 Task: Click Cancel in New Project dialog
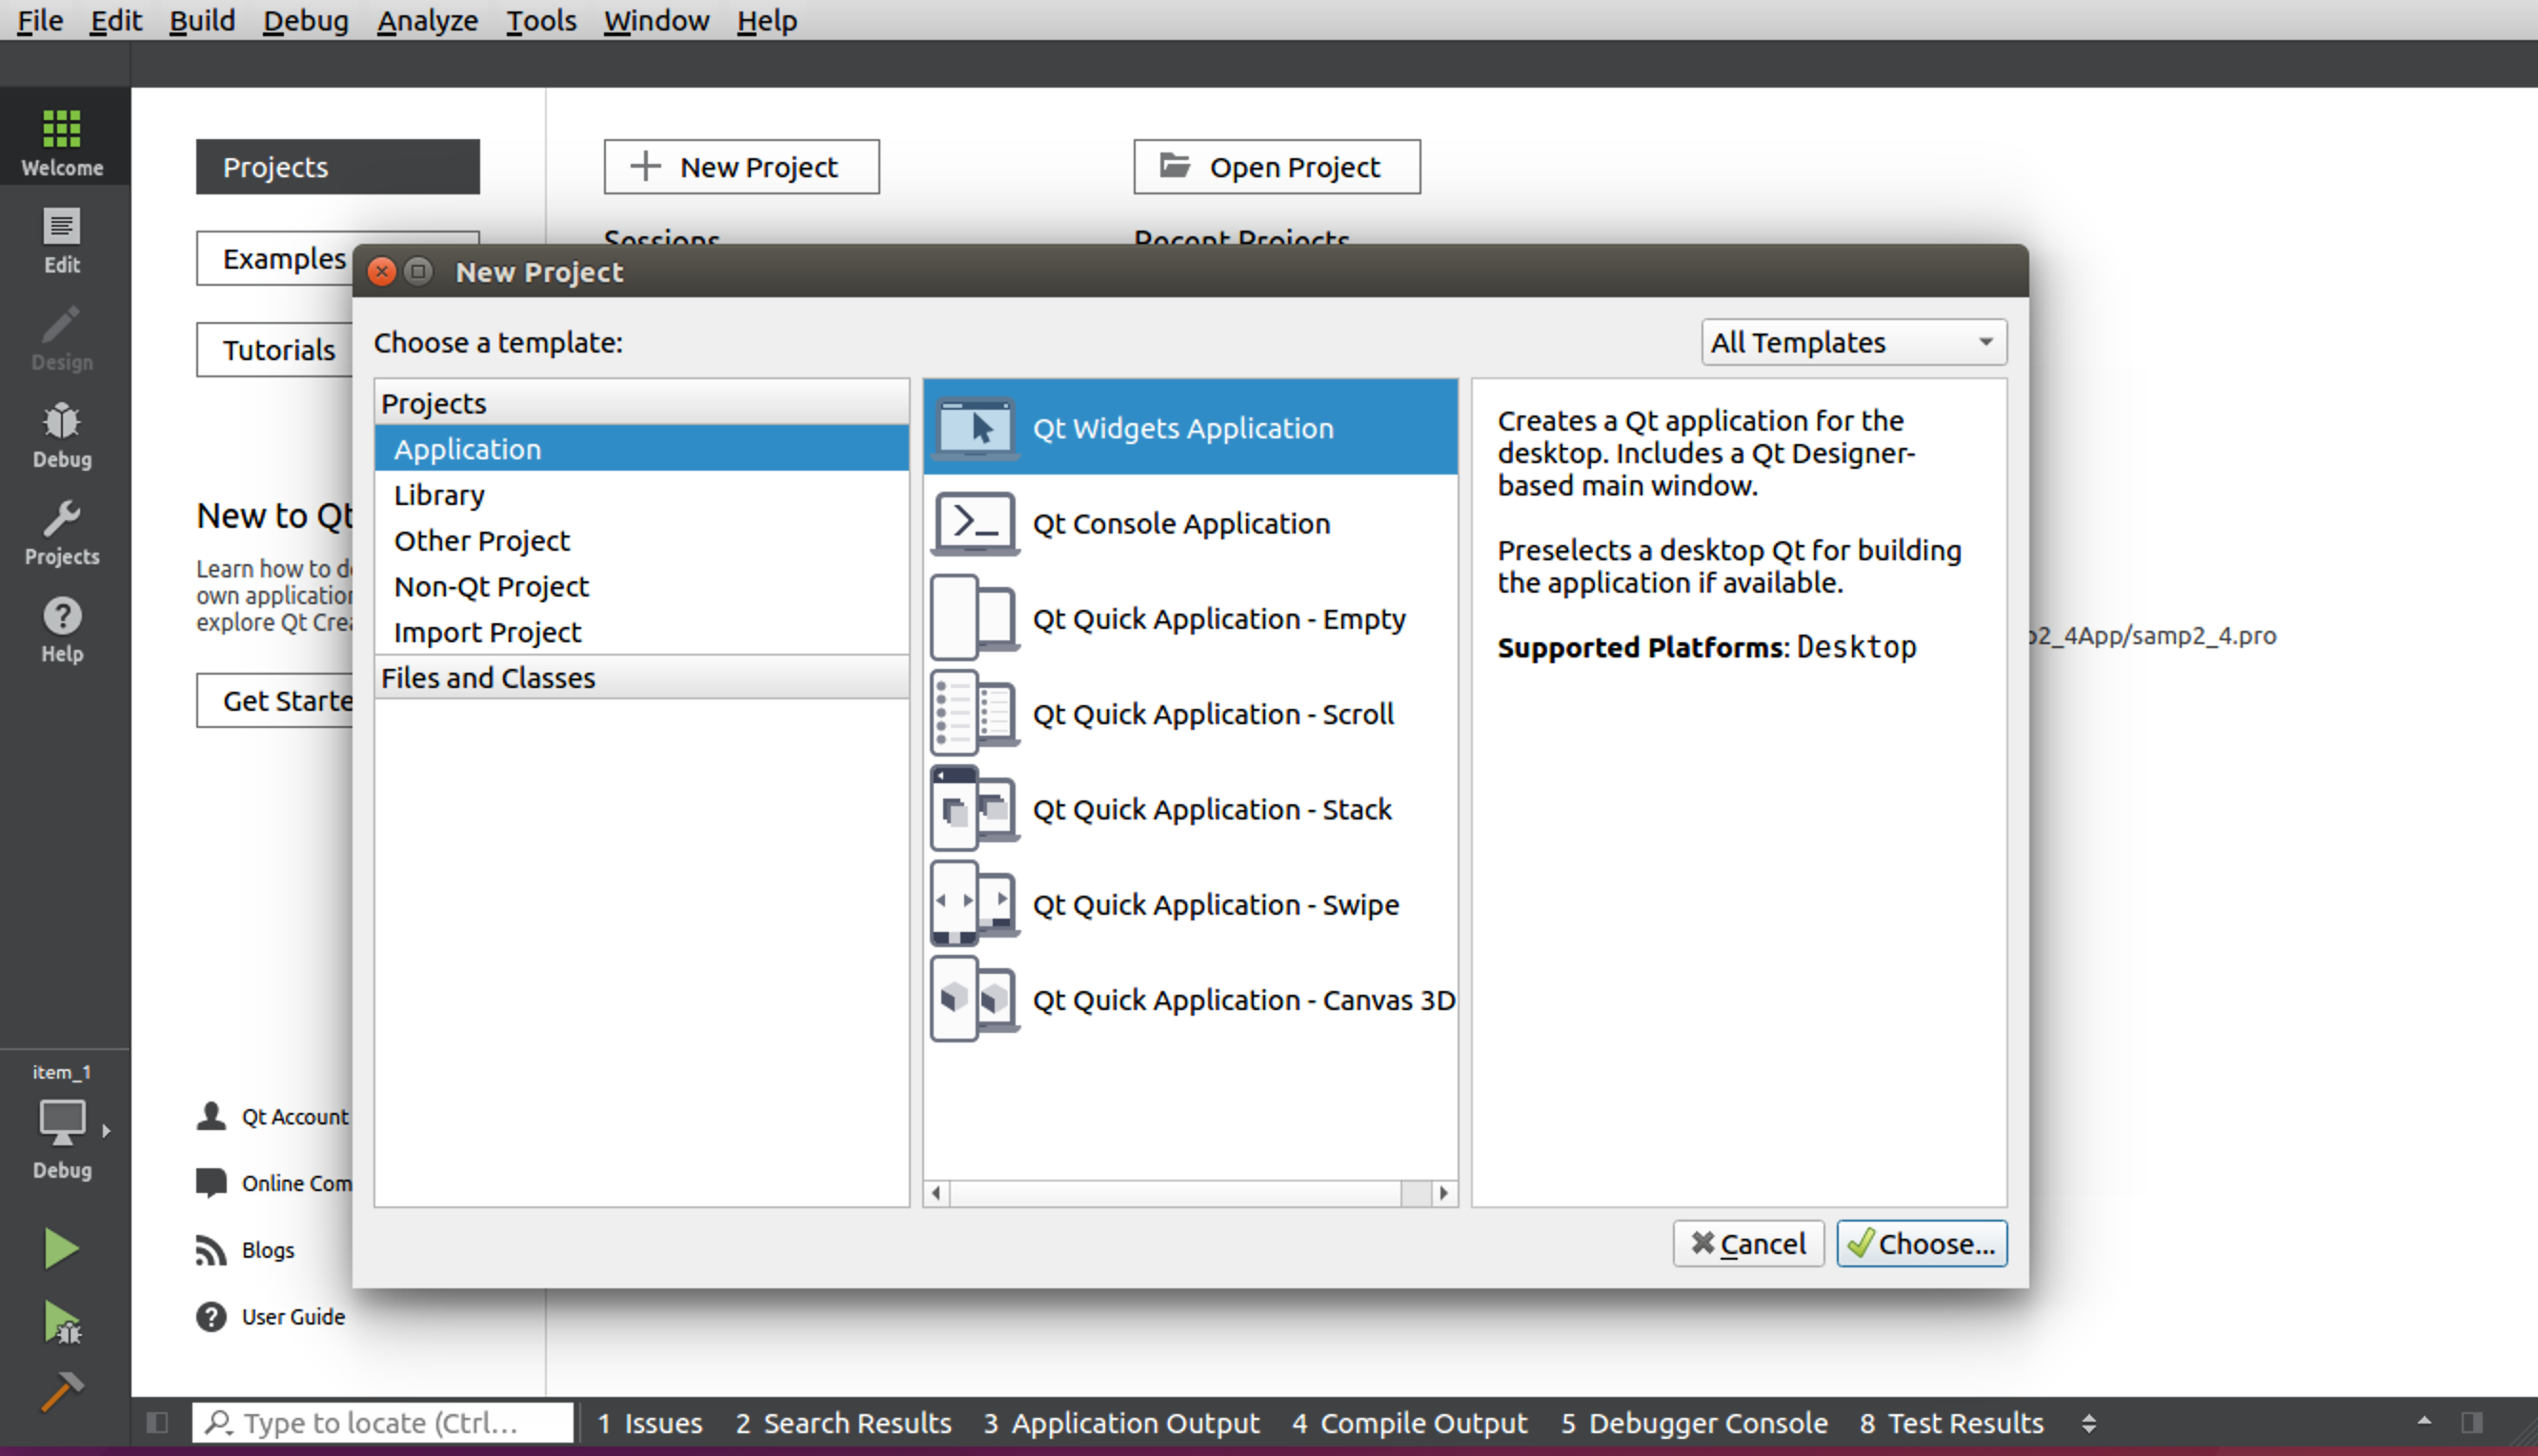point(1748,1243)
